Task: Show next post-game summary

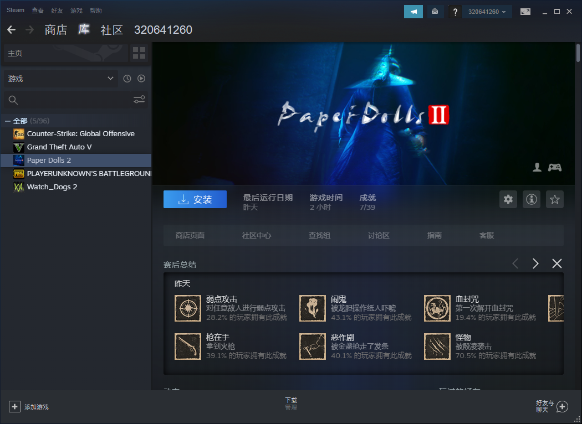Action: (x=535, y=263)
